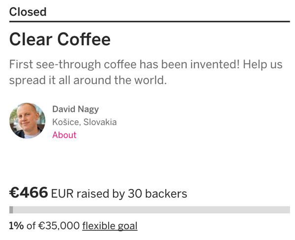Click the divider line below Closed
This screenshot has width=295, height=240.
click(x=149, y=22)
